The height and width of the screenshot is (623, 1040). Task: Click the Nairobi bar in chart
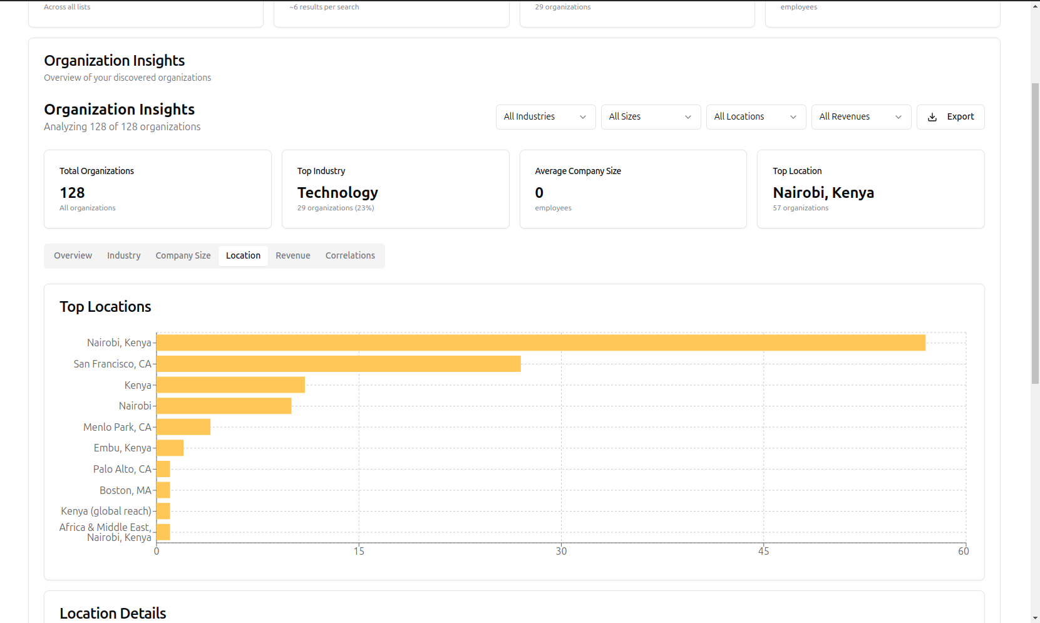pos(224,406)
